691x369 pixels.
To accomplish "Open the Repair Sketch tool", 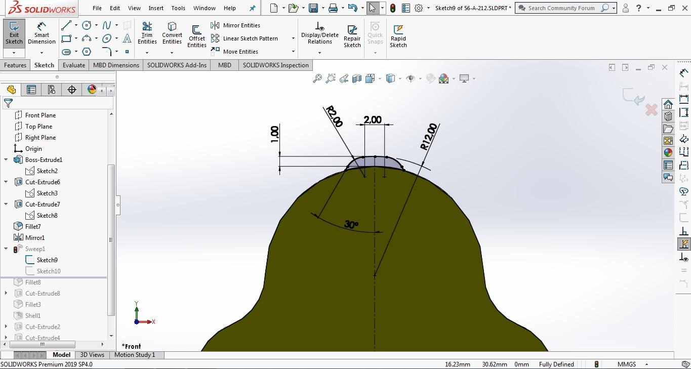I will click(x=352, y=36).
